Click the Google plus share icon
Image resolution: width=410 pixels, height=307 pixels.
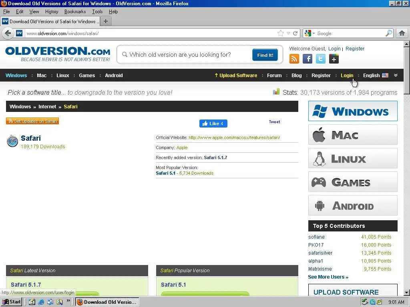pyautogui.click(x=334, y=59)
